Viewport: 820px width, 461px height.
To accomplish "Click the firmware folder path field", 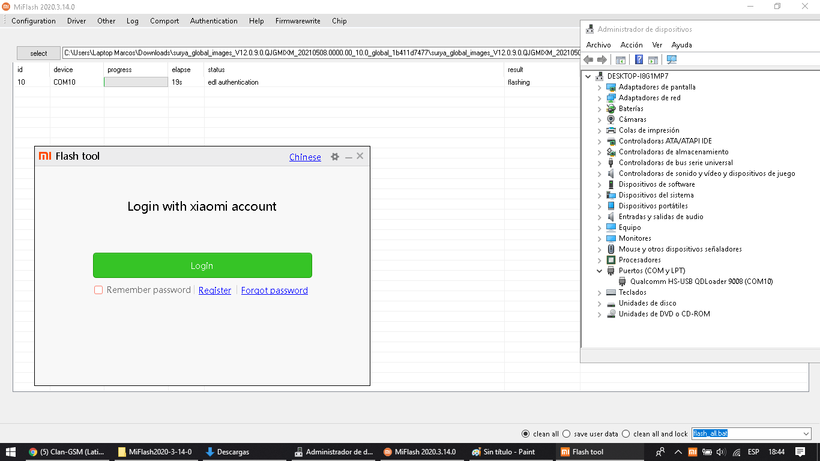I will click(321, 53).
